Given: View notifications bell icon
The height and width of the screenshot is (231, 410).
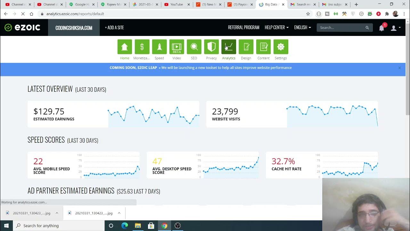Looking at the screenshot, I should tap(381, 28).
